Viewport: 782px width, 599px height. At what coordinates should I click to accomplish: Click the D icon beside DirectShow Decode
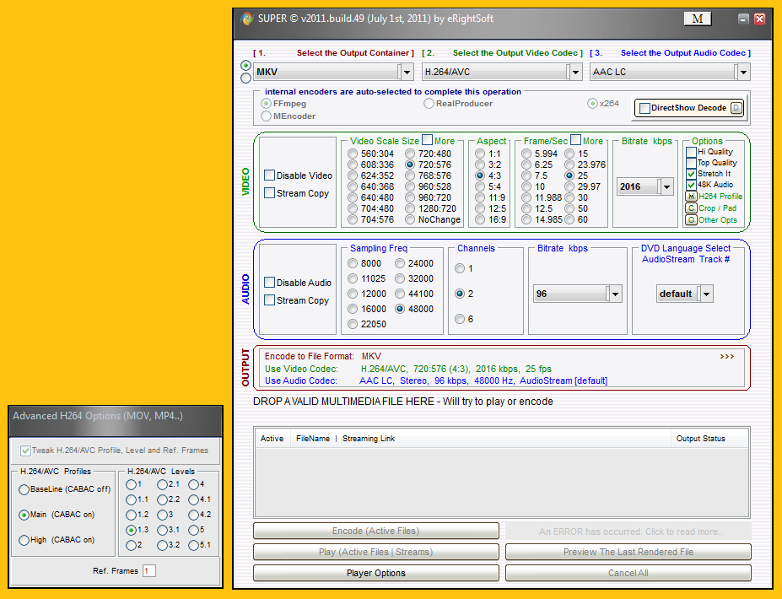(x=736, y=108)
